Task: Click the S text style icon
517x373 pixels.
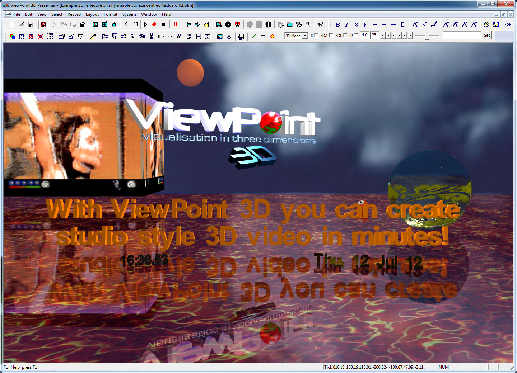Action: [356, 24]
